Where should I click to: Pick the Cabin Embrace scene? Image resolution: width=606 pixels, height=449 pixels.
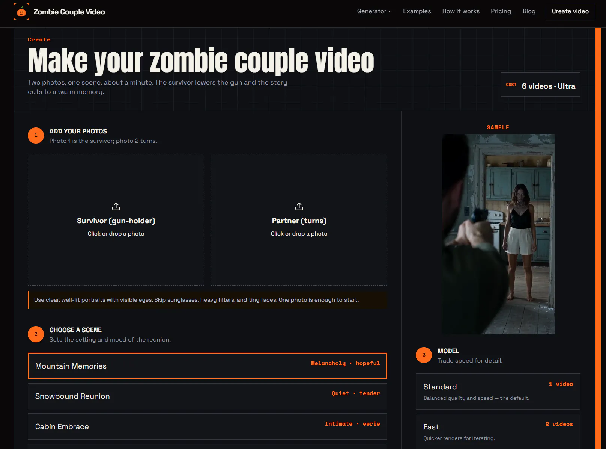[x=208, y=426]
